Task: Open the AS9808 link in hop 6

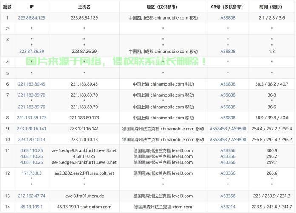Action: point(228,84)
